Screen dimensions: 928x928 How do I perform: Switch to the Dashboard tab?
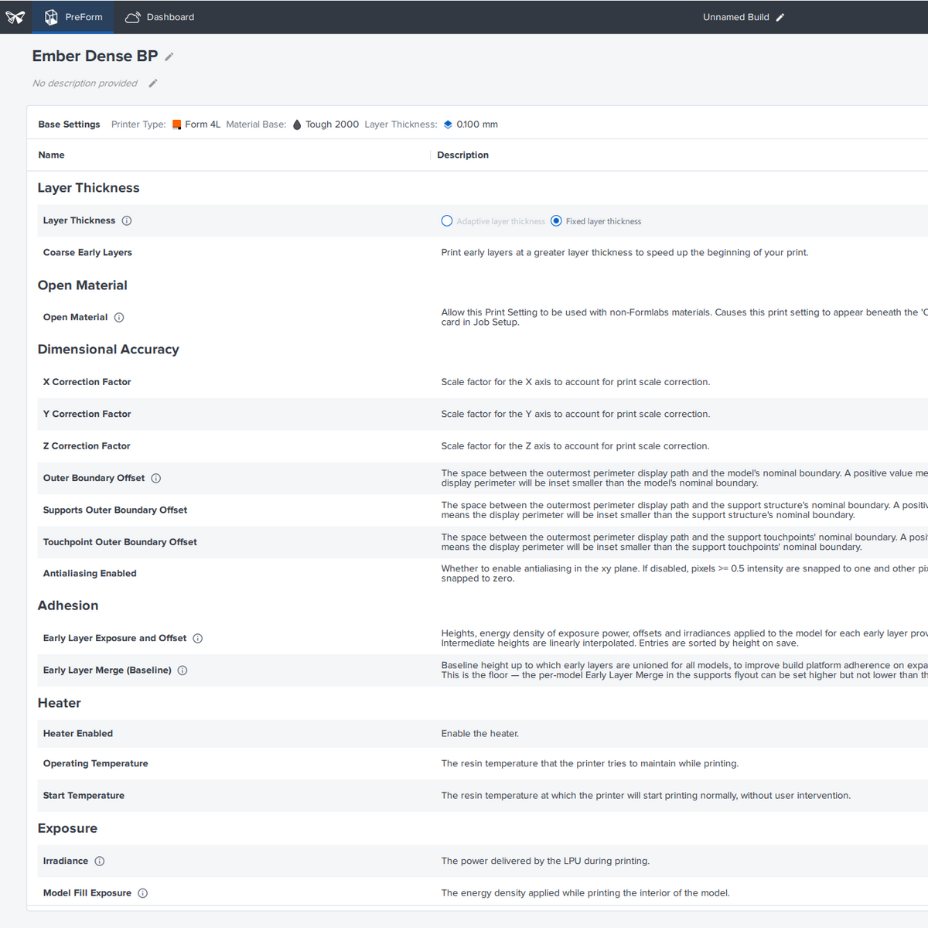[x=160, y=17]
